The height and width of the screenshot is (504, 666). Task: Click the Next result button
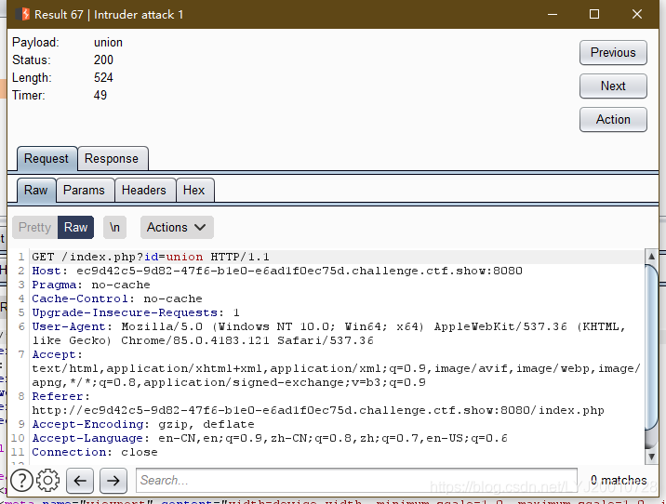coord(613,86)
